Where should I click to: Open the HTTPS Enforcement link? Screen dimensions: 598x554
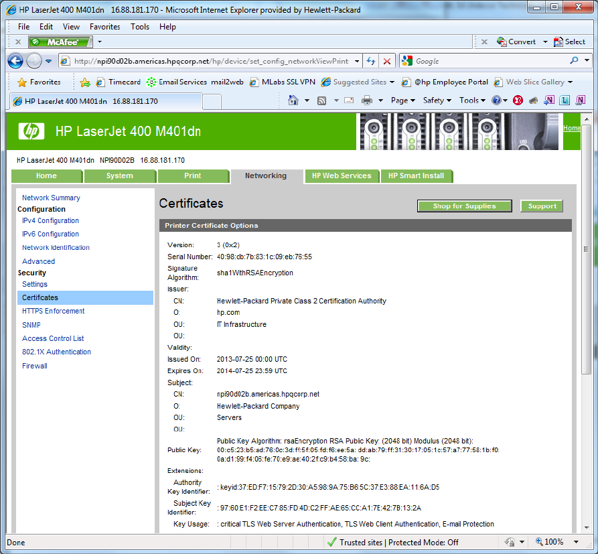pyautogui.click(x=54, y=311)
